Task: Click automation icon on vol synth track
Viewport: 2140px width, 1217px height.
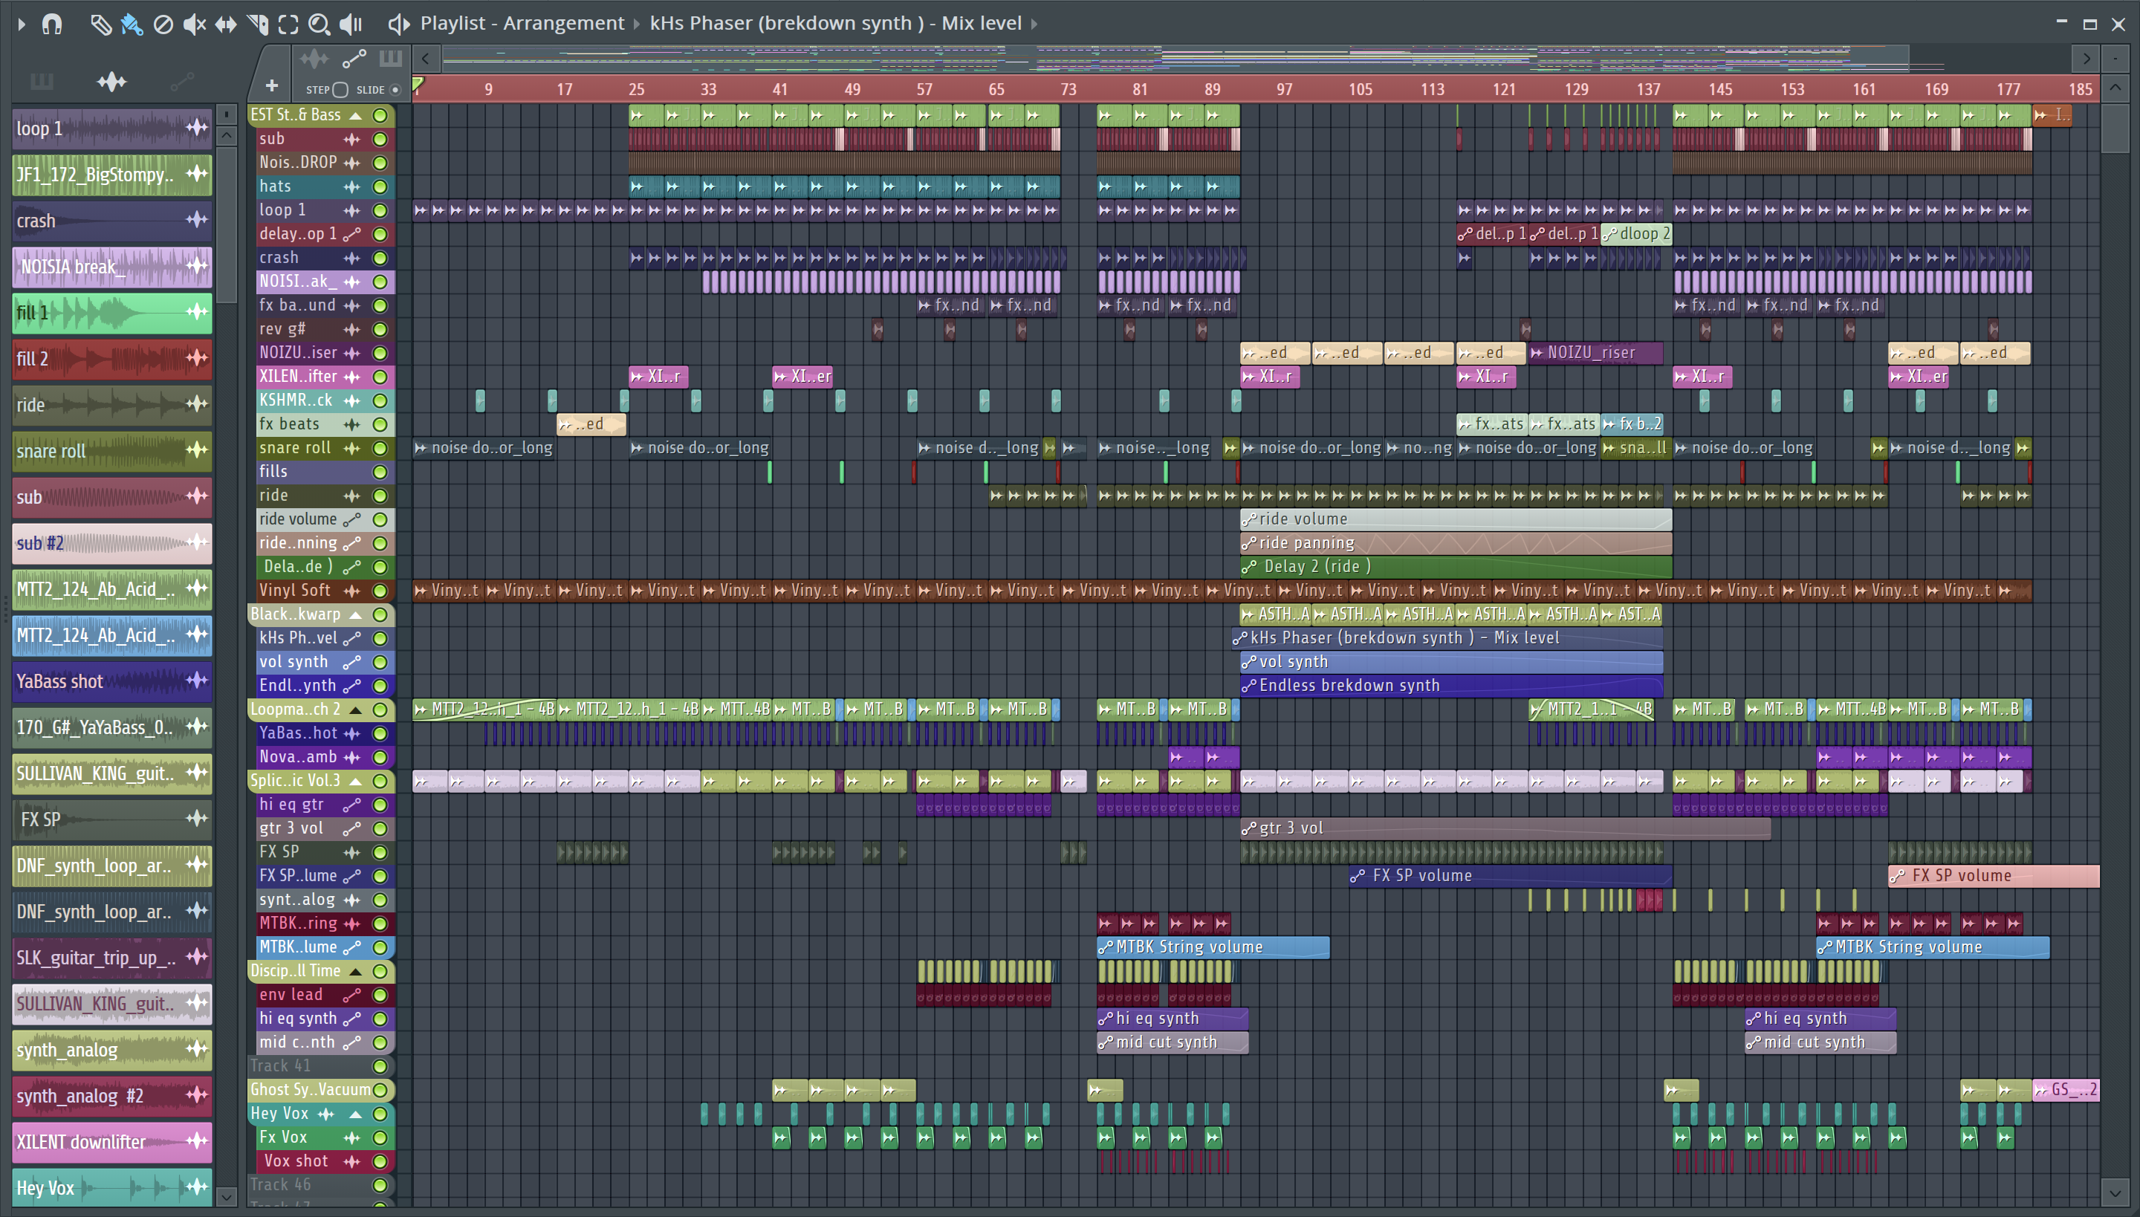Action: click(352, 662)
